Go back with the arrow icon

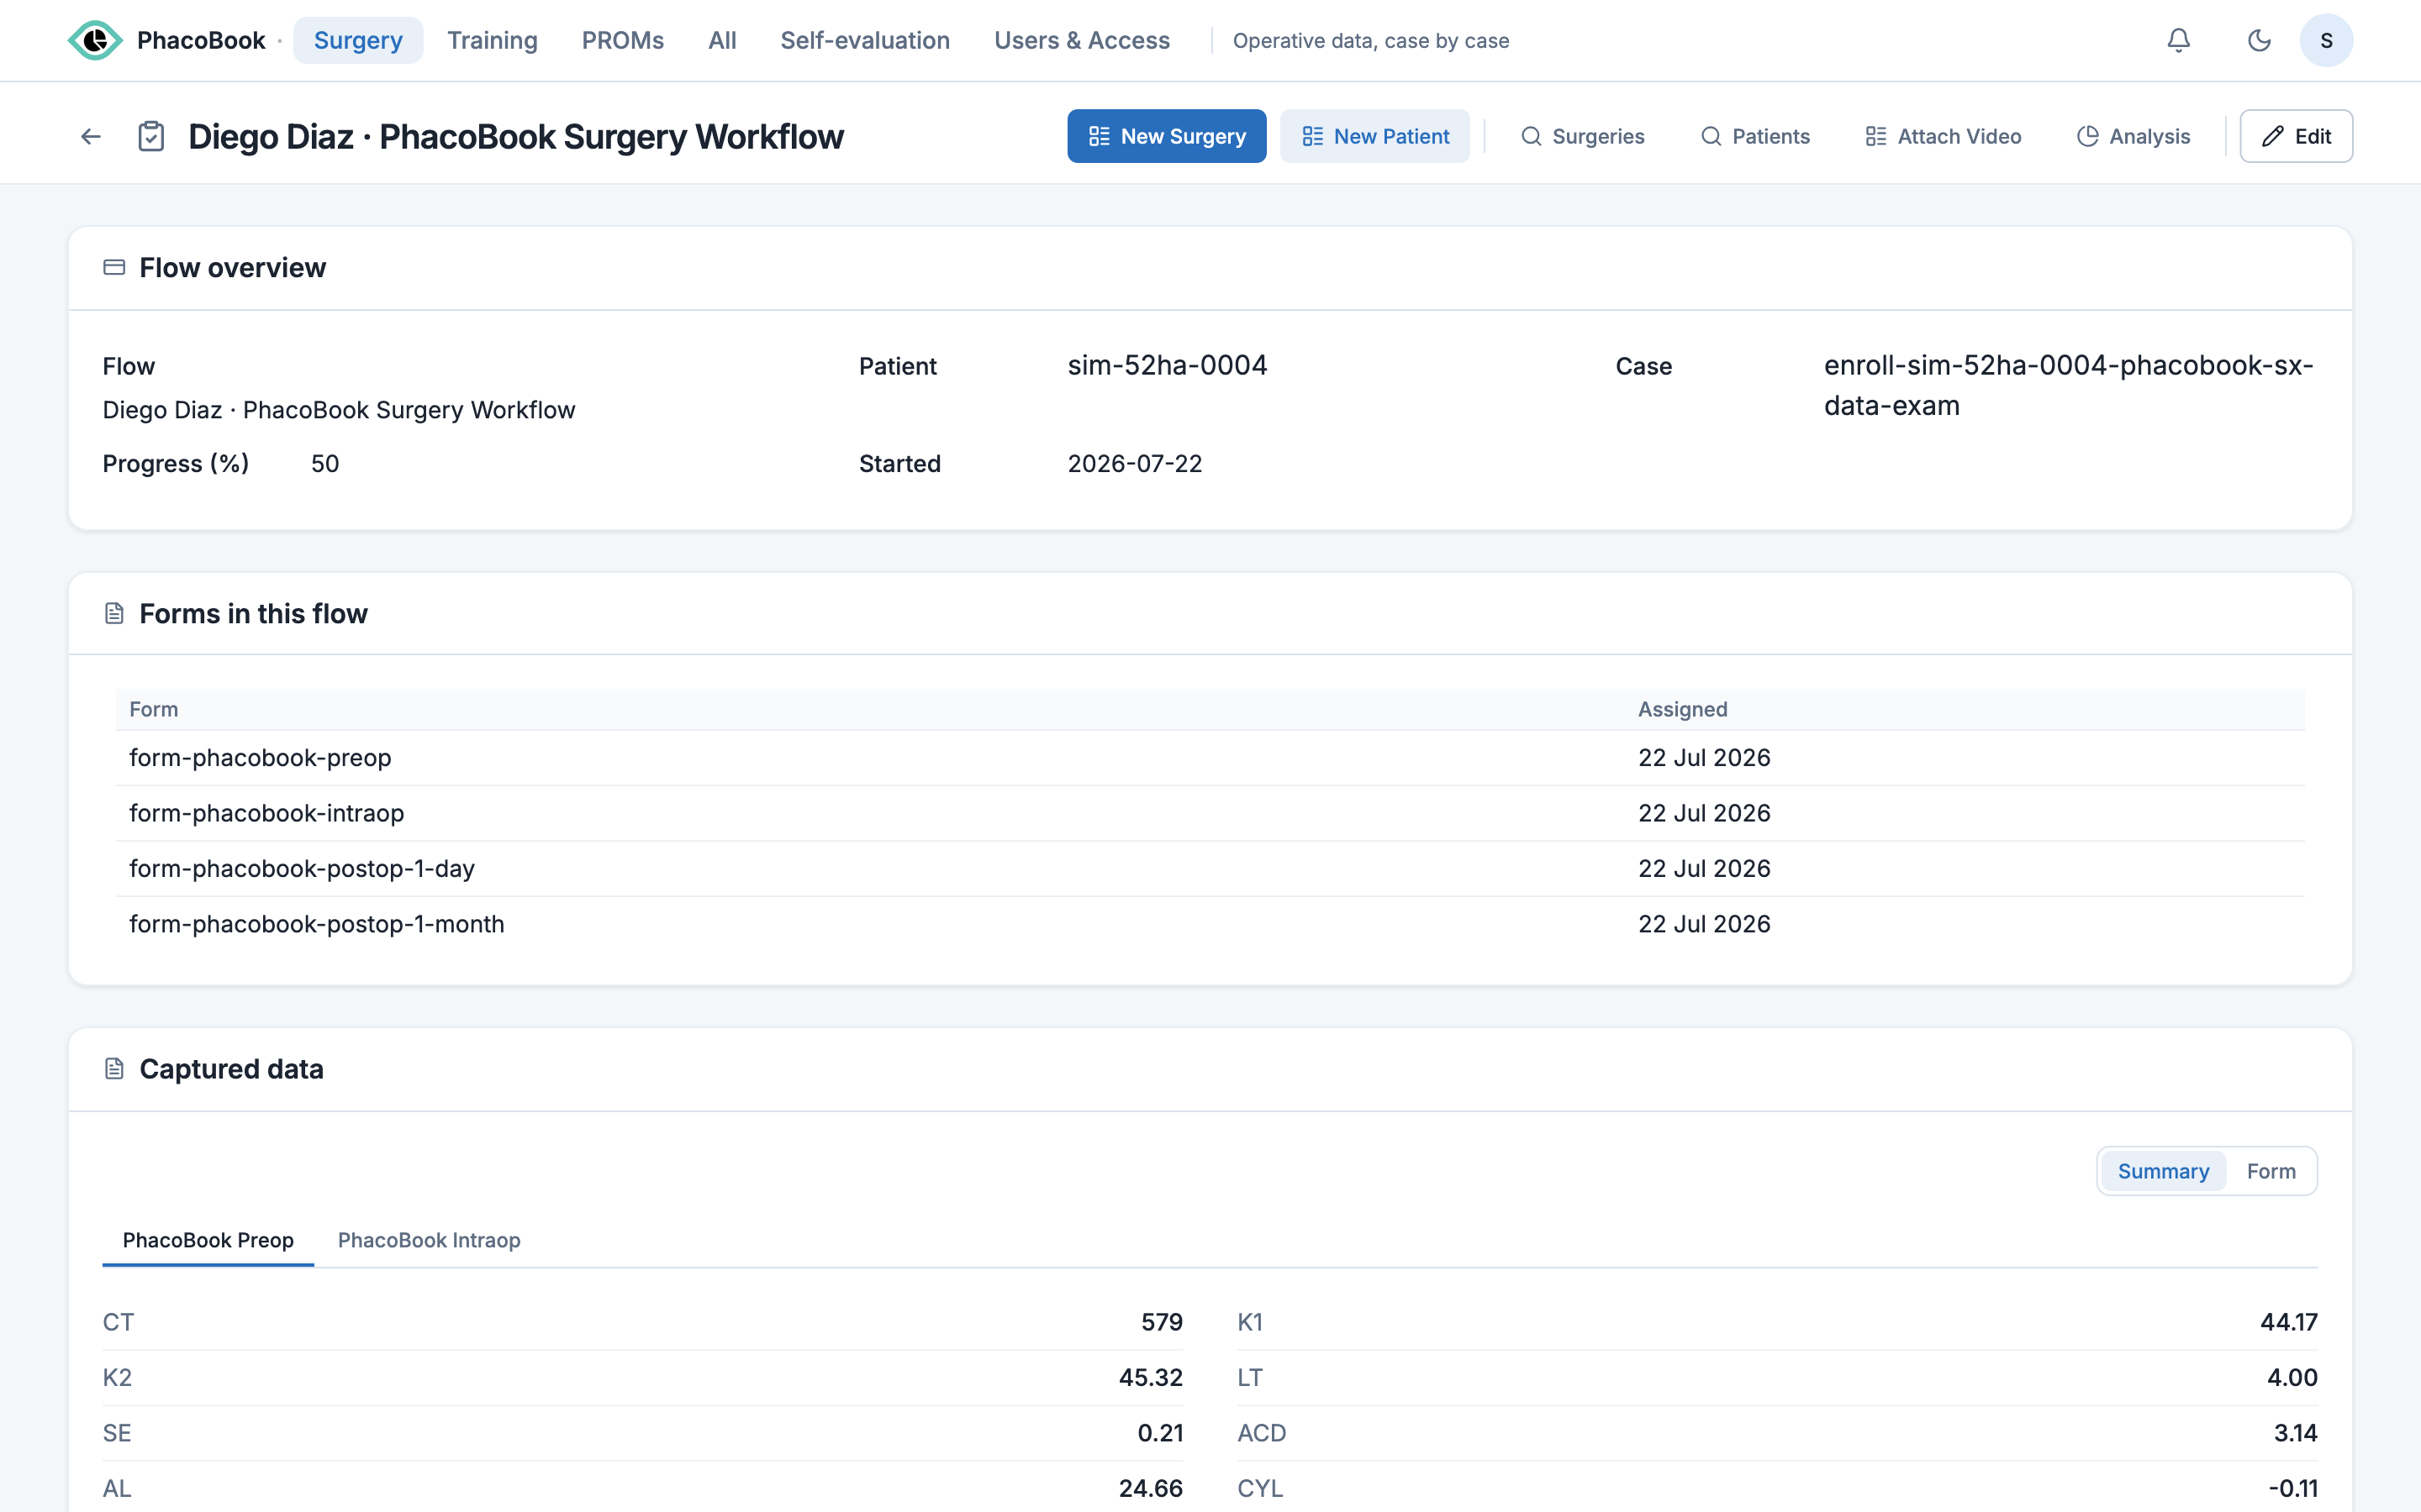point(91,136)
